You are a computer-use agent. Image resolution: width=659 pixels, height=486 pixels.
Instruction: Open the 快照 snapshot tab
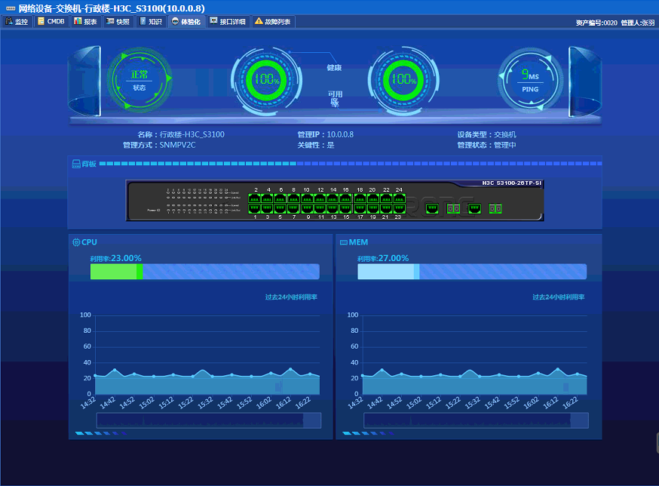click(118, 21)
